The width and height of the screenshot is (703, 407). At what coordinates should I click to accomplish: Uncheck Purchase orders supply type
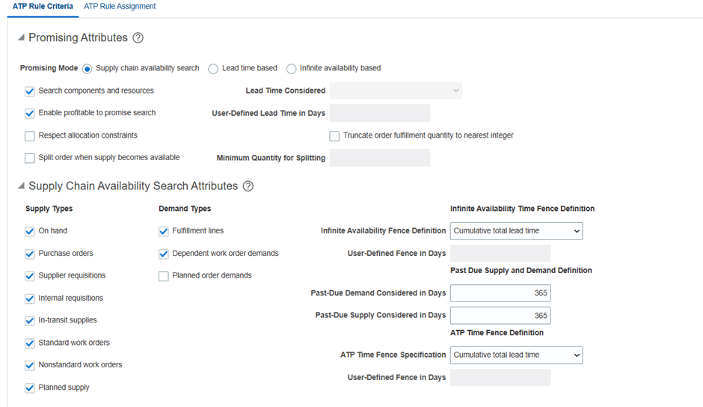click(30, 254)
